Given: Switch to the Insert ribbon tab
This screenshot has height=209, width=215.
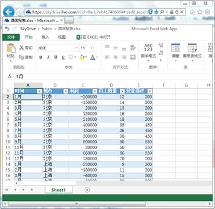Looking at the screenshot, I should tap(45, 37).
